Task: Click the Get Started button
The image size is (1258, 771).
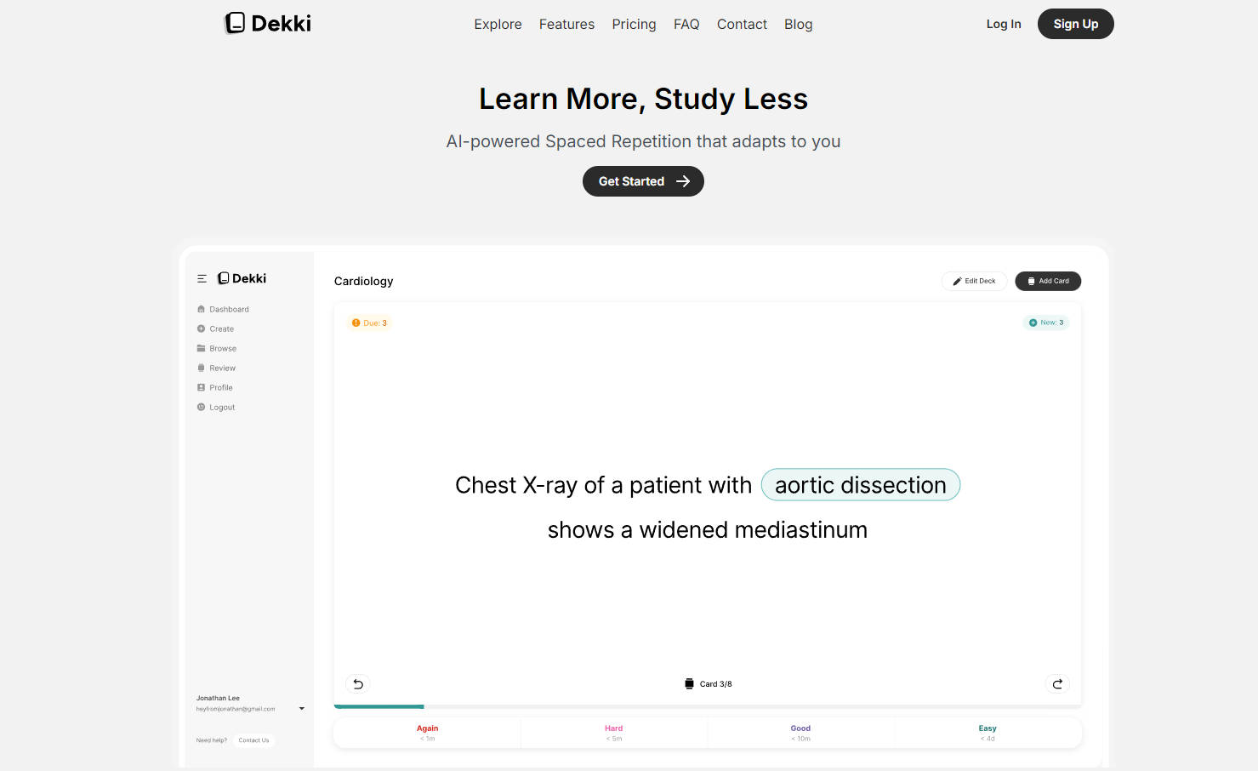Action: 643,181
